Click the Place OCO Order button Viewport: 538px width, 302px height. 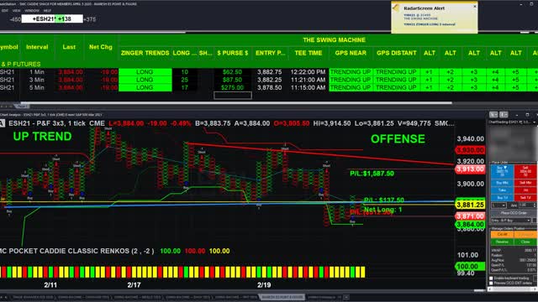click(514, 213)
